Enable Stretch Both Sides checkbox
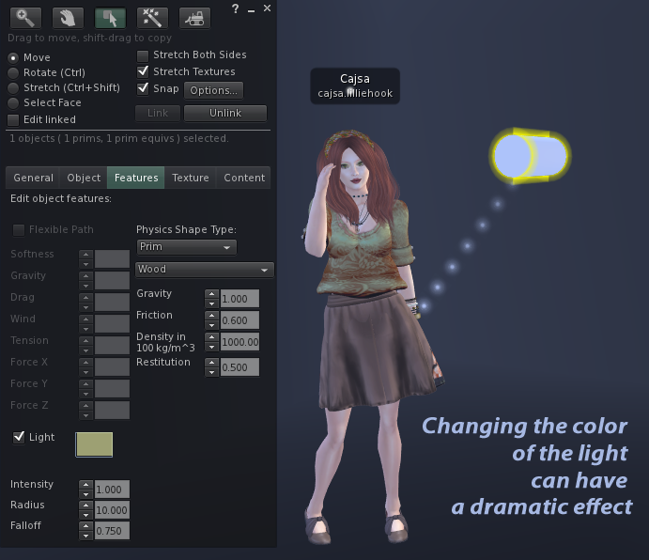This screenshot has width=649, height=560. click(144, 55)
